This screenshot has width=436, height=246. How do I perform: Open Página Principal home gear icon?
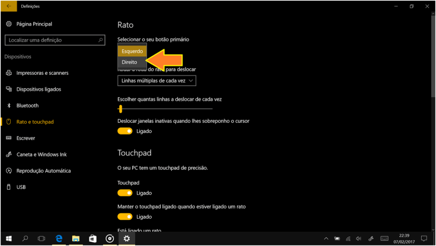pos(8,24)
